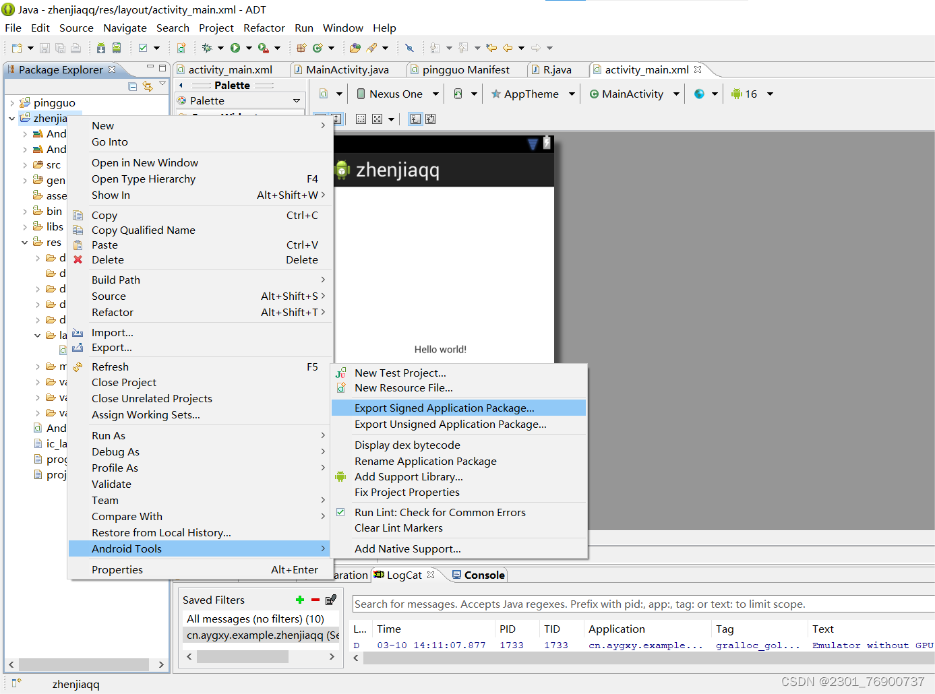Image resolution: width=935 pixels, height=694 pixels.
Task: Add a new LogCat filter with green plus
Action: pyautogui.click(x=300, y=600)
